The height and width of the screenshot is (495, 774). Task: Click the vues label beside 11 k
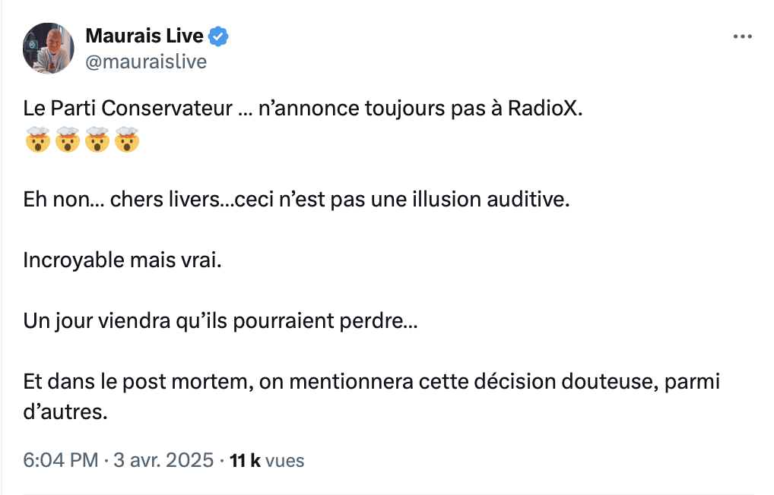[285, 461]
